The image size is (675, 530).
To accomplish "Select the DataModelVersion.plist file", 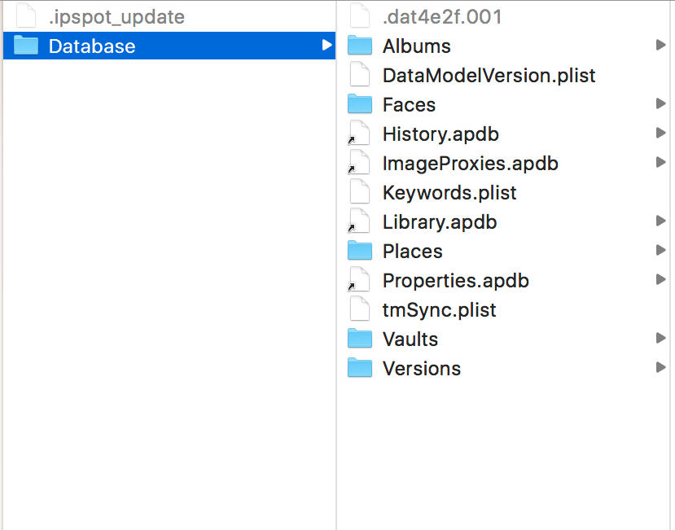I will [489, 75].
